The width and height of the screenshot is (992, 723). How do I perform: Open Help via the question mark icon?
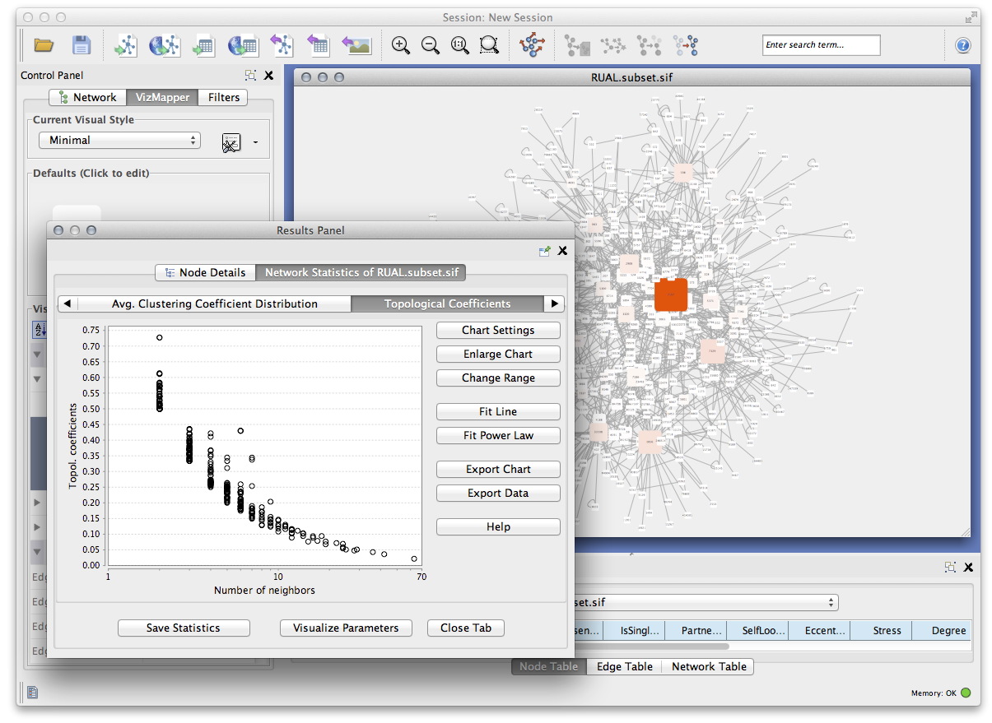click(x=962, y=45)
